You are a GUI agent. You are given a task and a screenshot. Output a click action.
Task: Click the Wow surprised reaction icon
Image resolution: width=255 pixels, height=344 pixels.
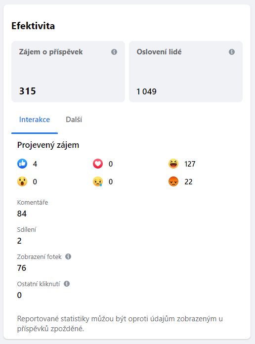pos(22,182)
